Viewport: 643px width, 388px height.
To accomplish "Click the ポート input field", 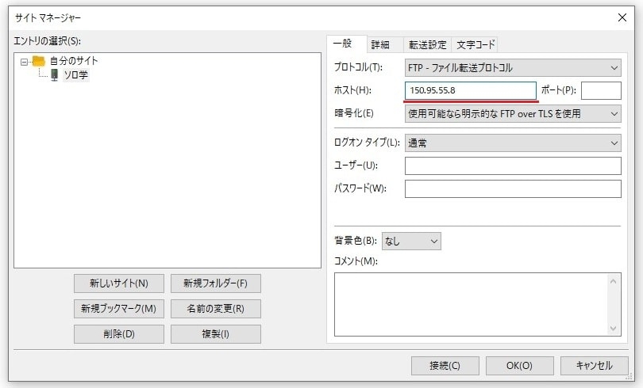I will click(x=601, y=90).
